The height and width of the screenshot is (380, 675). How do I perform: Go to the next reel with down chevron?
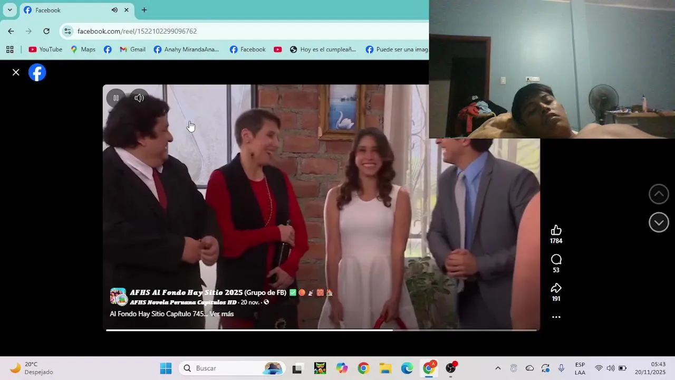(x=659, y=223)
